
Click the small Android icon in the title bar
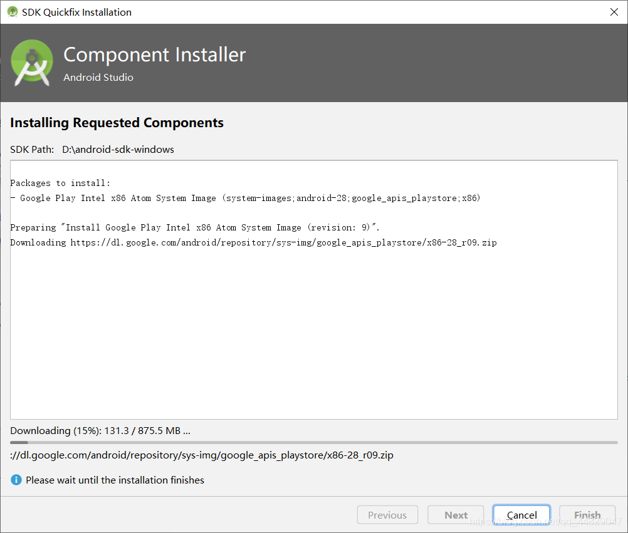click(x=13, y=12)
